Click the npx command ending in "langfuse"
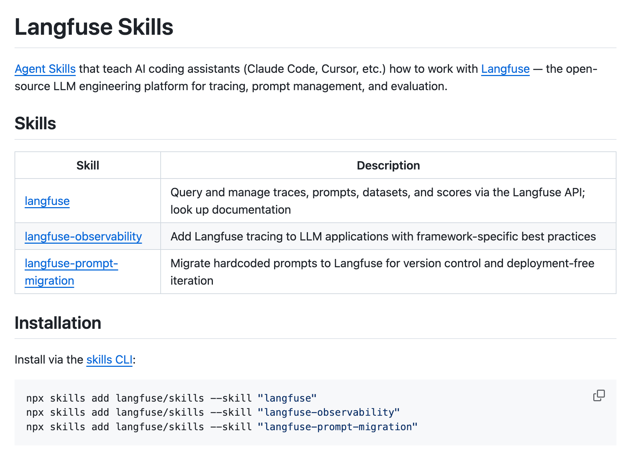 click(171, 398)
